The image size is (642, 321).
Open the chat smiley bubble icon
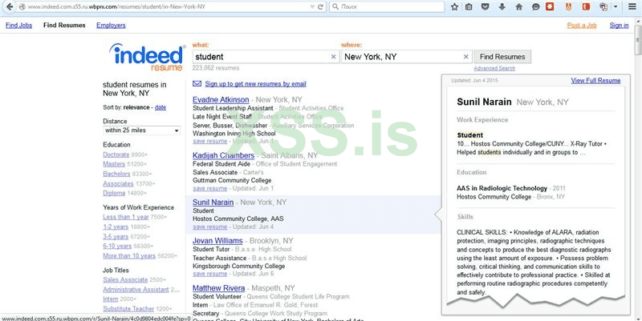[x=535, y=7]
